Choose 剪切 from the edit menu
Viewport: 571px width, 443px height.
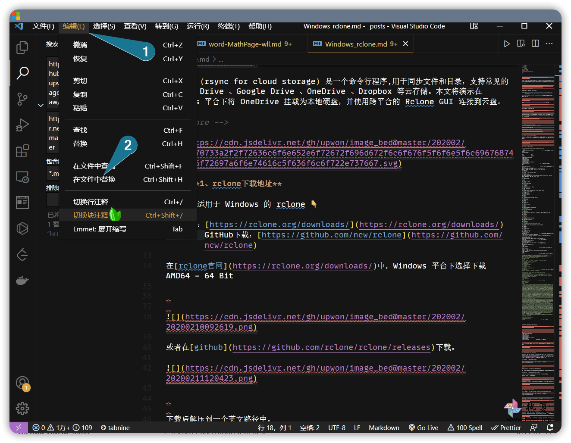(x=128, y=81)
